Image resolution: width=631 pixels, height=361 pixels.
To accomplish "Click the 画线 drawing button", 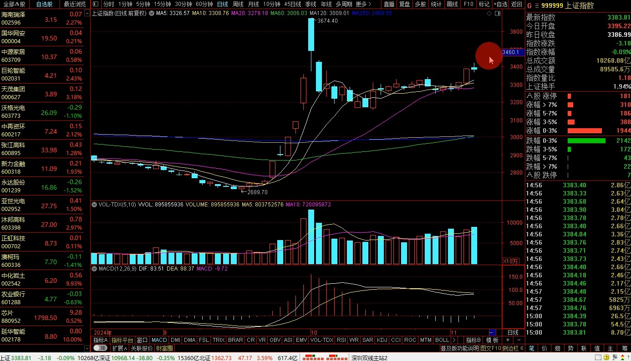I will [x=452, y=4].
